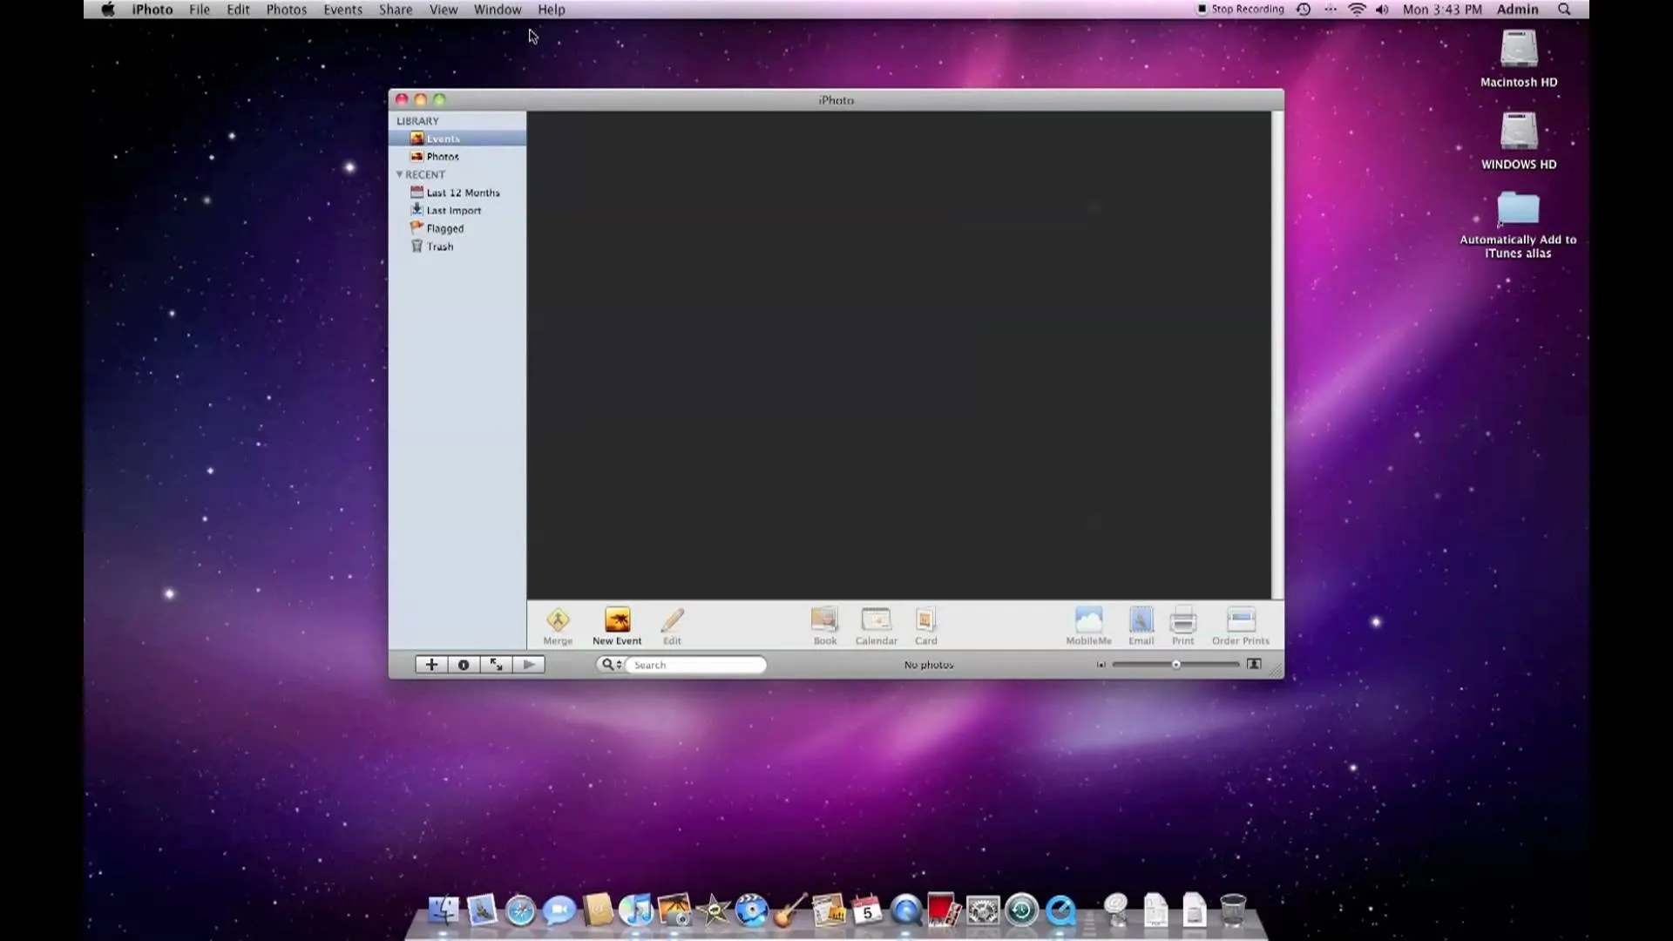Open the Apple menu
Image resolution: width=1673 pixels, height=941 pixels.
click(108, 10)
